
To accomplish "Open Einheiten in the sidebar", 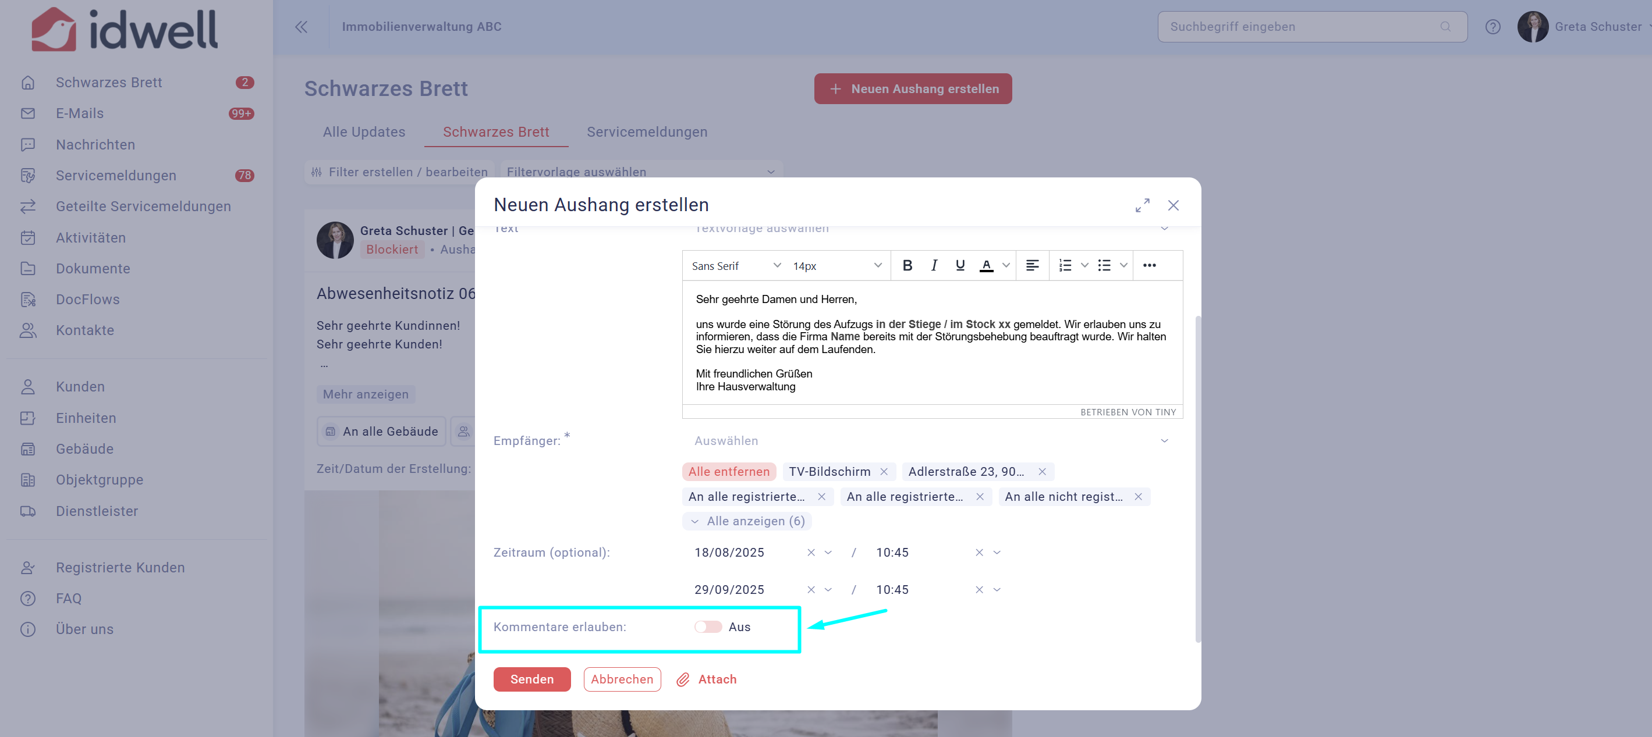I will click(x=86, y=418).
